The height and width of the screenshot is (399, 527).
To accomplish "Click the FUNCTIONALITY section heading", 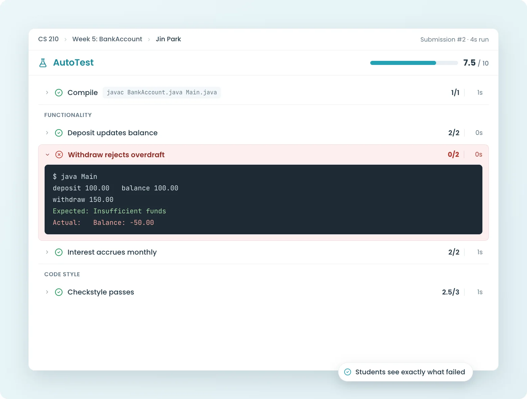I will pos(68,115).
